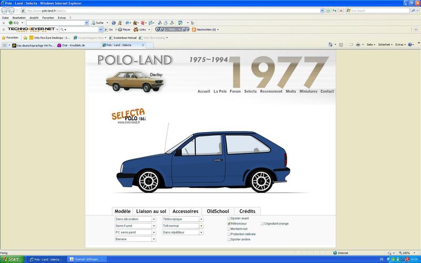
Task: Click the plus button on Techno4ever toolbar
Action: [x=416, y=29]
